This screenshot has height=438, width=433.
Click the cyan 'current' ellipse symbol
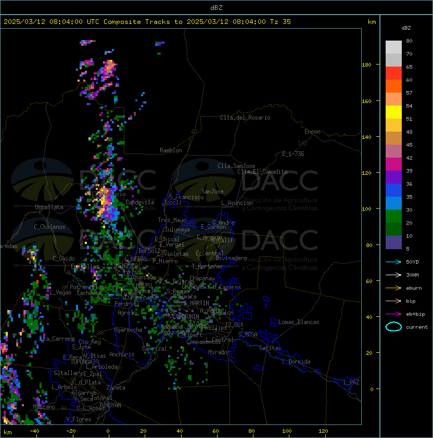pyautogui.click(x=393, y=327)
